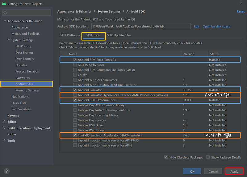Viewport: 247px width, 177px height.
Task: Click Optimize disk space link
Action: coord(216,27)
